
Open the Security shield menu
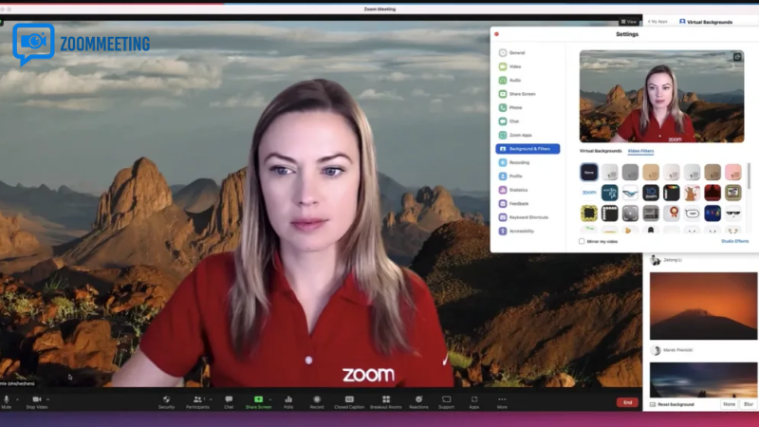167,401
